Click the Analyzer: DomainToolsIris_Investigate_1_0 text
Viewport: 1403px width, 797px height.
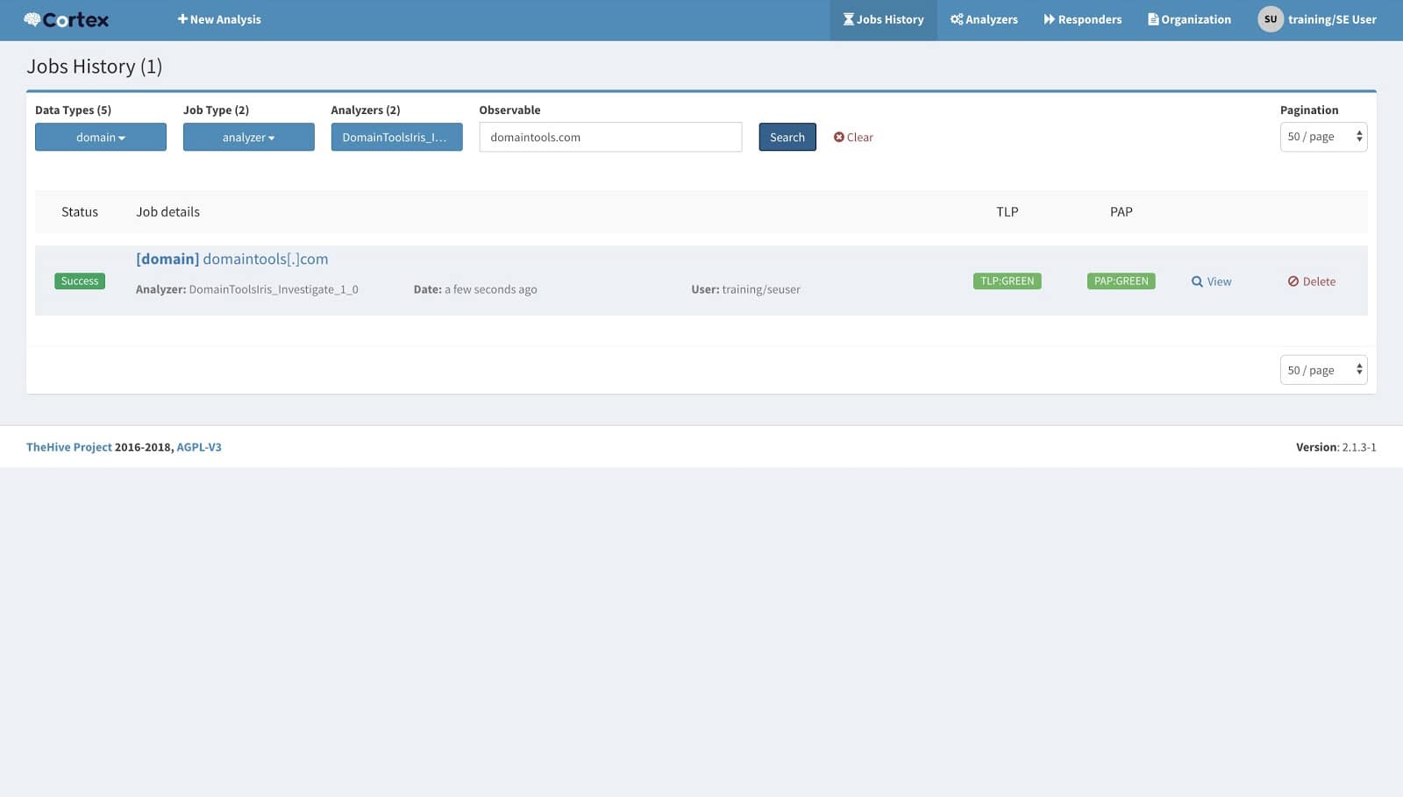pyautogui.click(x=247, y=289)
